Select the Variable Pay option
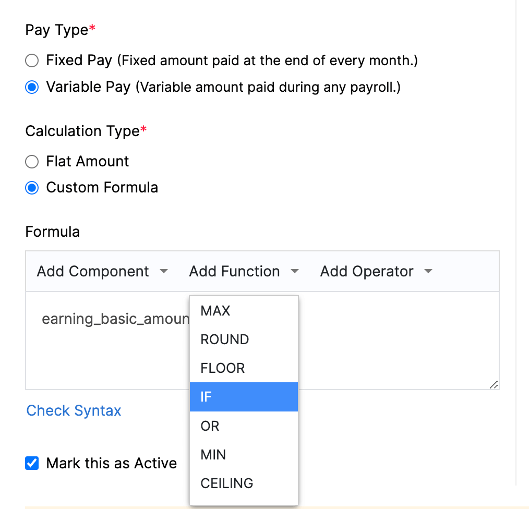 pos(31,87)
